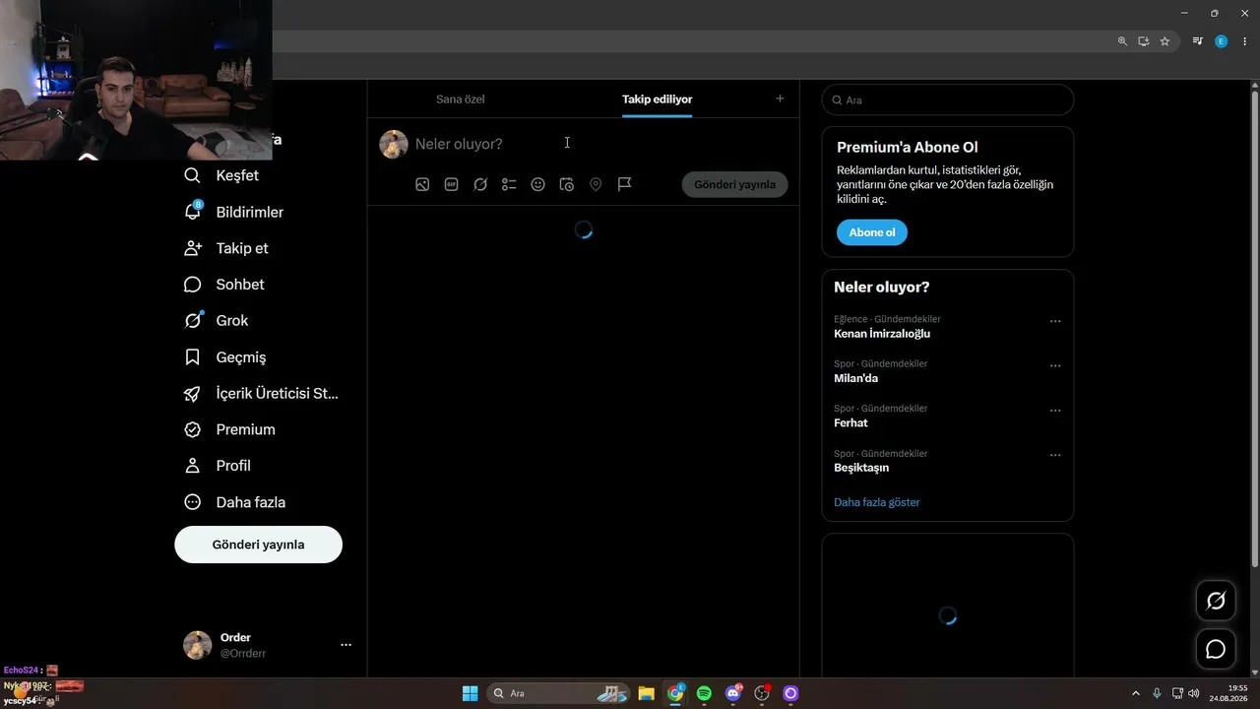Open the Chrome profile avatar E
The image size is (1260, 709).
(x=1222, y=41)
